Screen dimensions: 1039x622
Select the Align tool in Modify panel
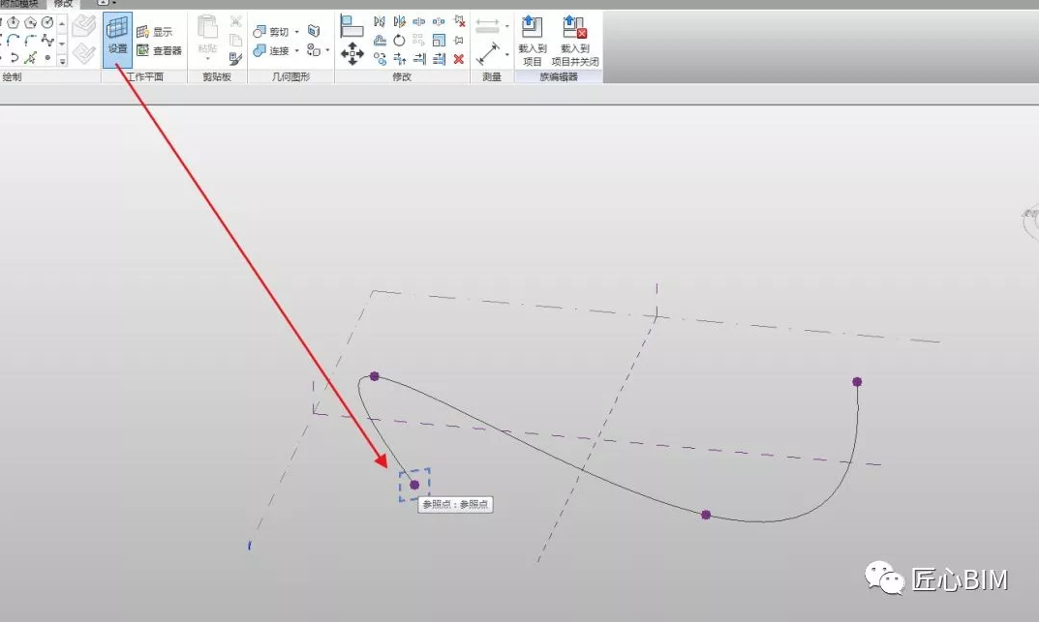point(351,26)
